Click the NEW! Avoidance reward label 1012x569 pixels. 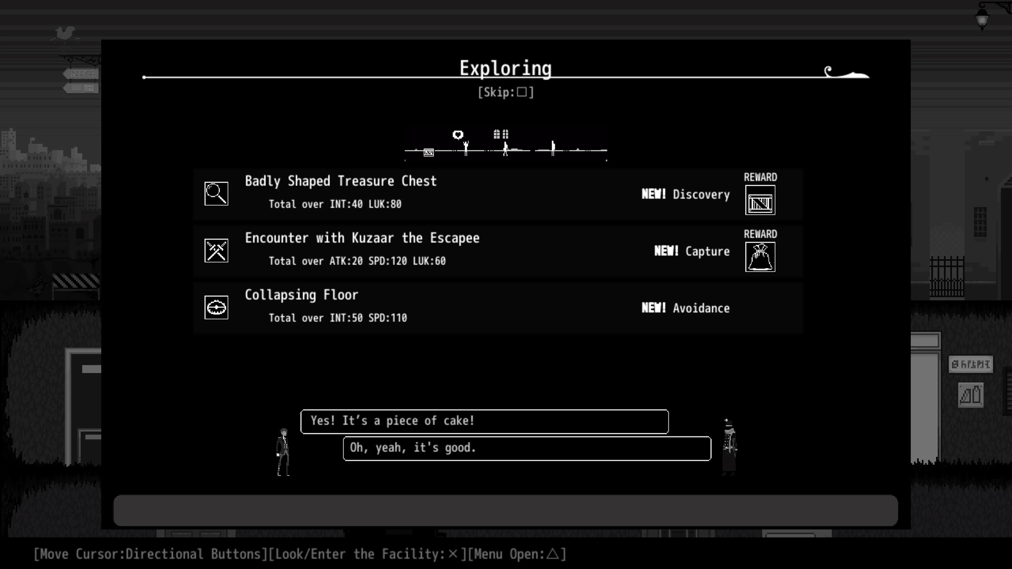pos(685,308)
